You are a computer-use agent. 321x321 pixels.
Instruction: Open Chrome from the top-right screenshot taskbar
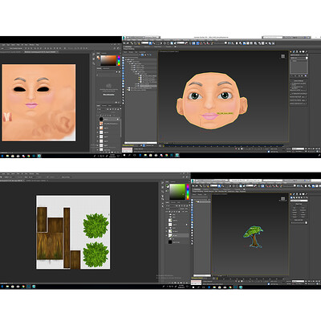tap(166, 155)
